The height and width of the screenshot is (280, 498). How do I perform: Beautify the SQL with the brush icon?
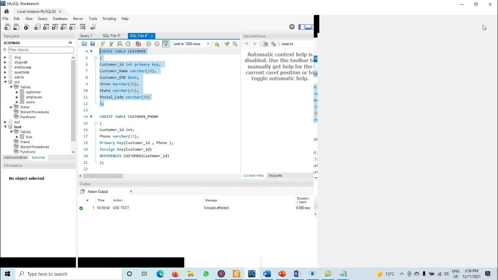coord(227,44)
